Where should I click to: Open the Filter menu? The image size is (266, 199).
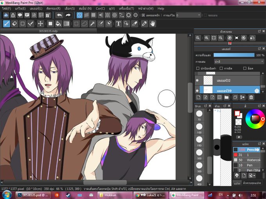click(x=53, y=9)
